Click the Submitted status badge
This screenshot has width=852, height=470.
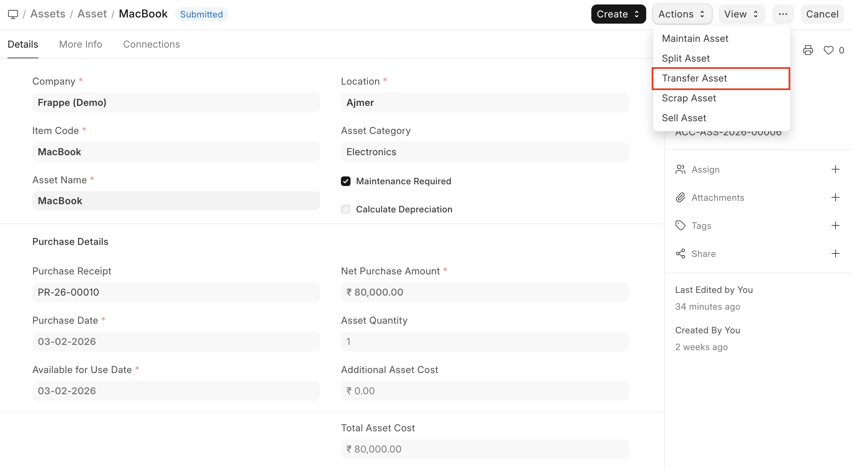pos(201,14)
